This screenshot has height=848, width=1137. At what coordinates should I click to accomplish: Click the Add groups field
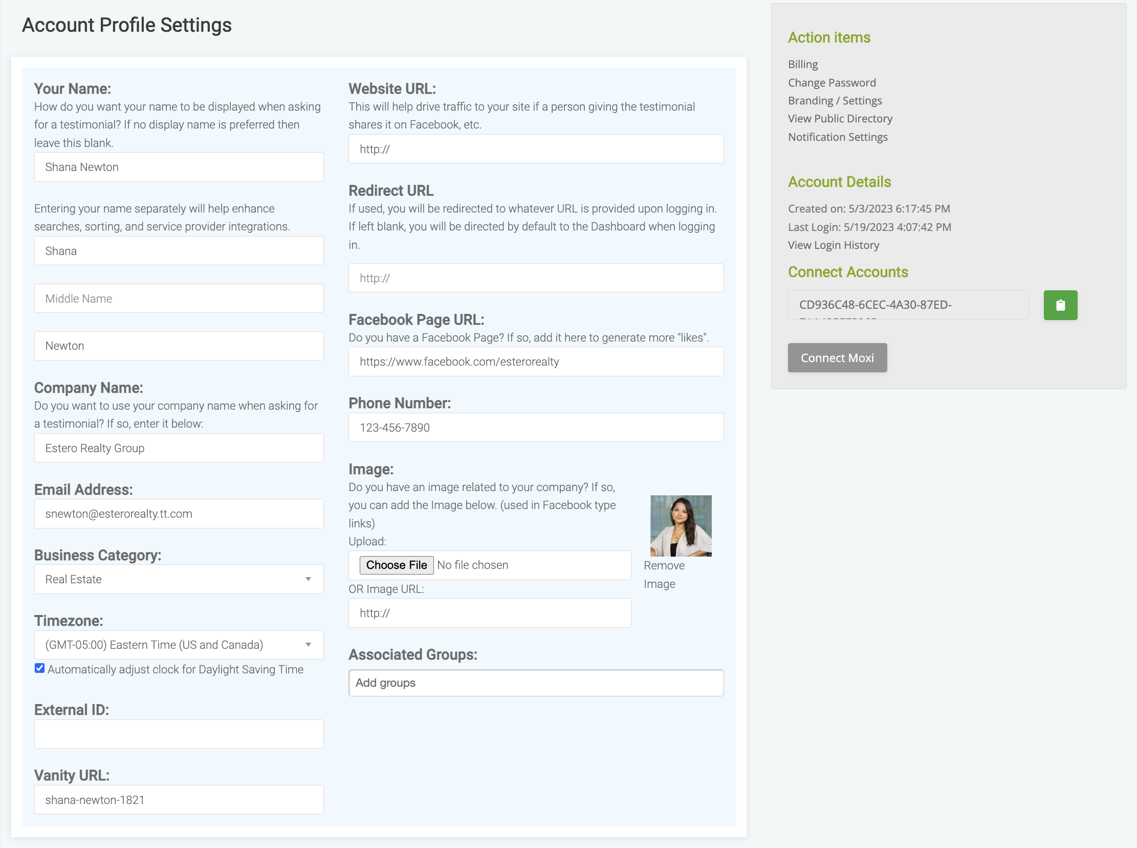535,683
